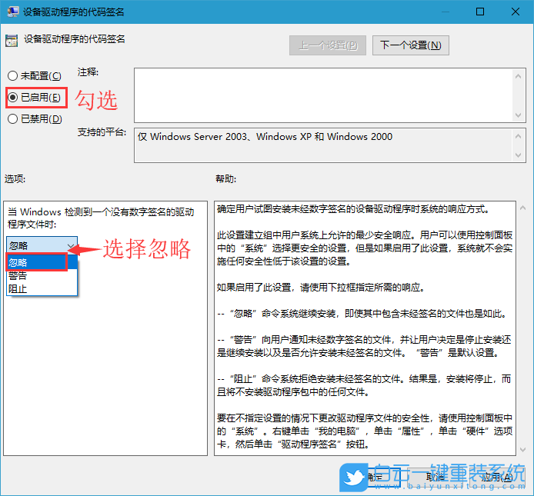Image resolution: width=534 pixels, height=496 pixels.
Task: Select the 未配置(C) radio button
Action: pyautogui.click(x=34, y=75)
